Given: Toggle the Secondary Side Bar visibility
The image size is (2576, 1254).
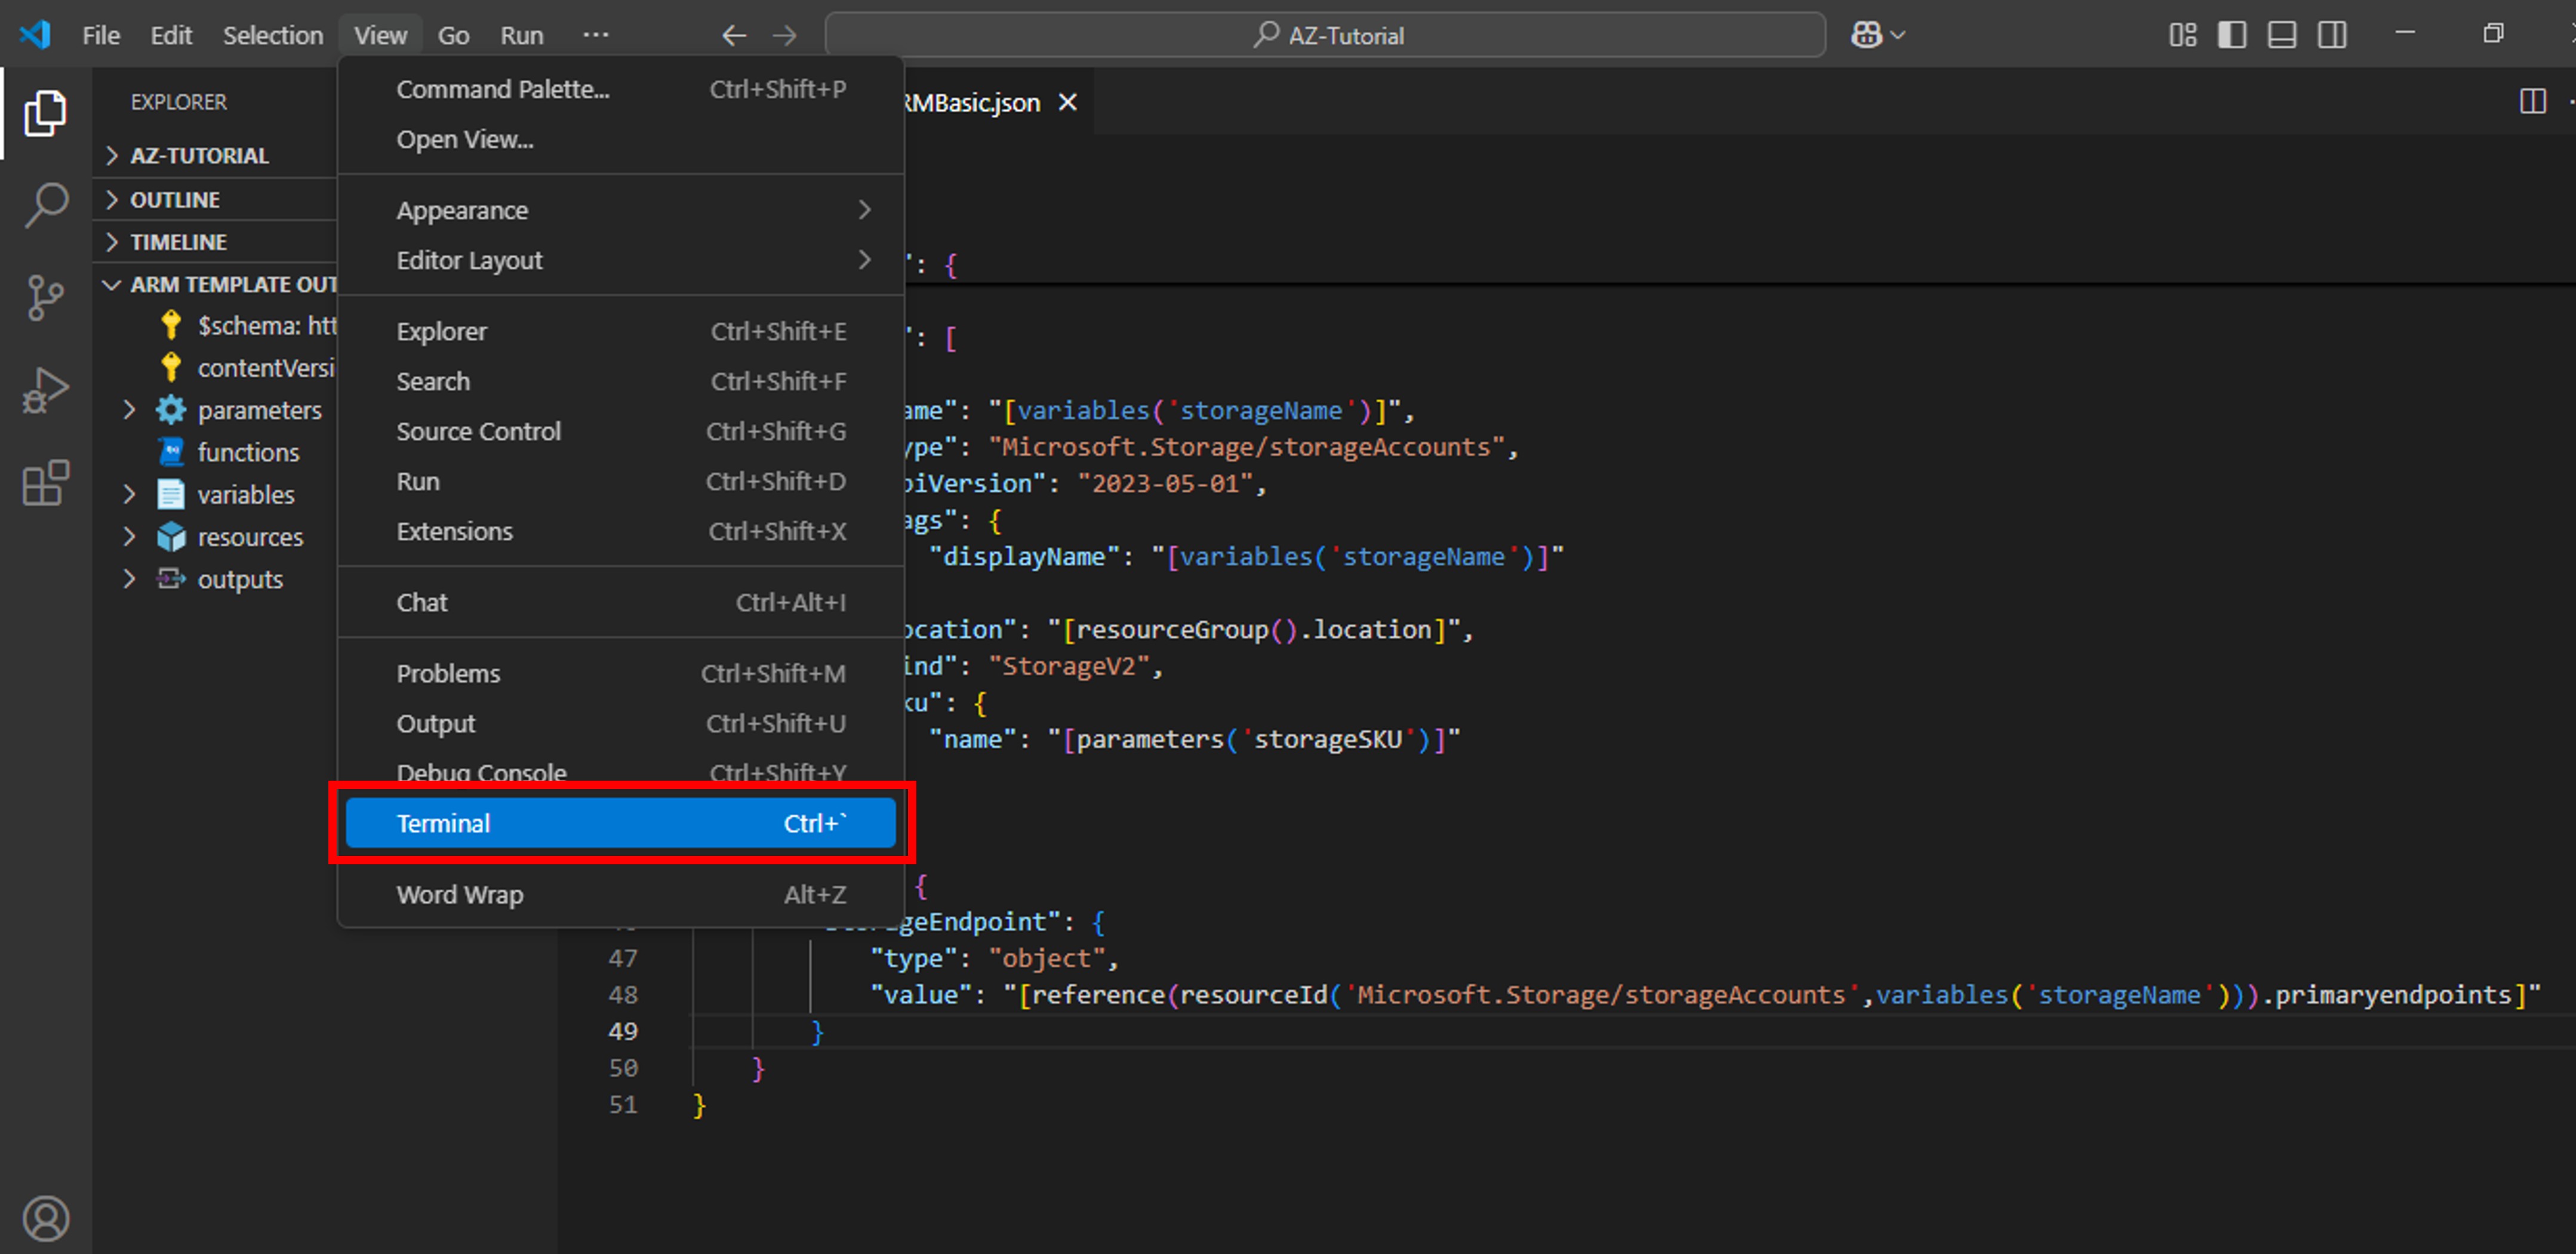Looking at the screenshot, I should (2332, 35).
